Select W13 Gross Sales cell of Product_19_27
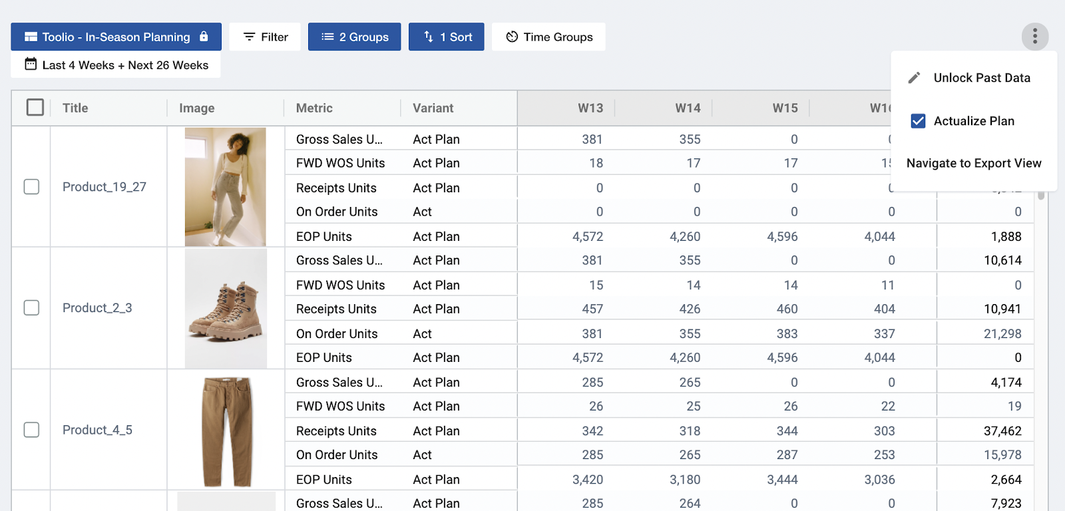Image resolution: width=1065 pixels, height=511 pixels. 566,139
